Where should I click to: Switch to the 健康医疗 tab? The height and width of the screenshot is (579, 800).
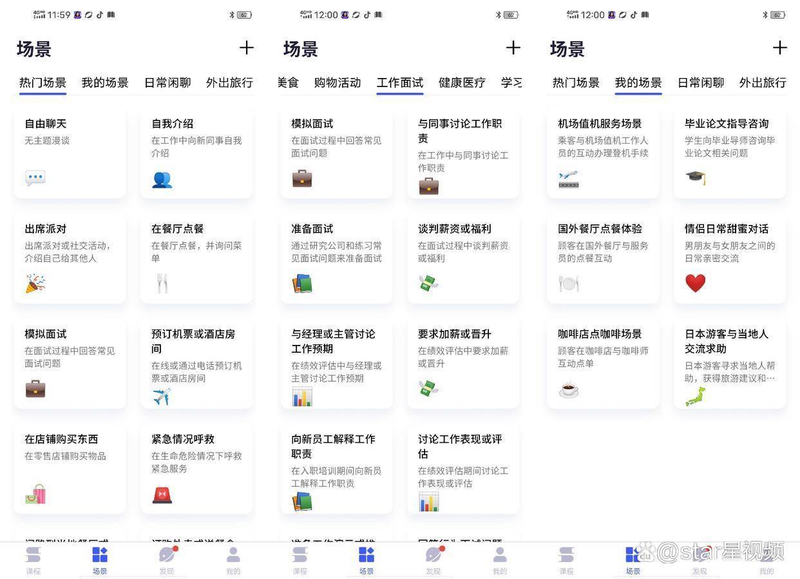[x=462, y=83]
